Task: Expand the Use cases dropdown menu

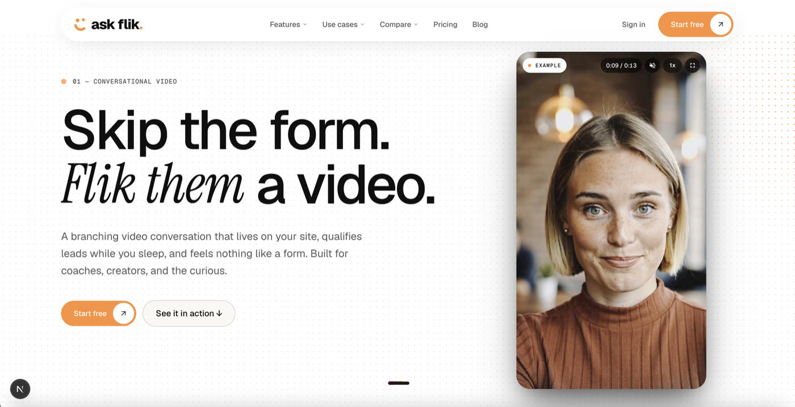Action: coord(343,24)
